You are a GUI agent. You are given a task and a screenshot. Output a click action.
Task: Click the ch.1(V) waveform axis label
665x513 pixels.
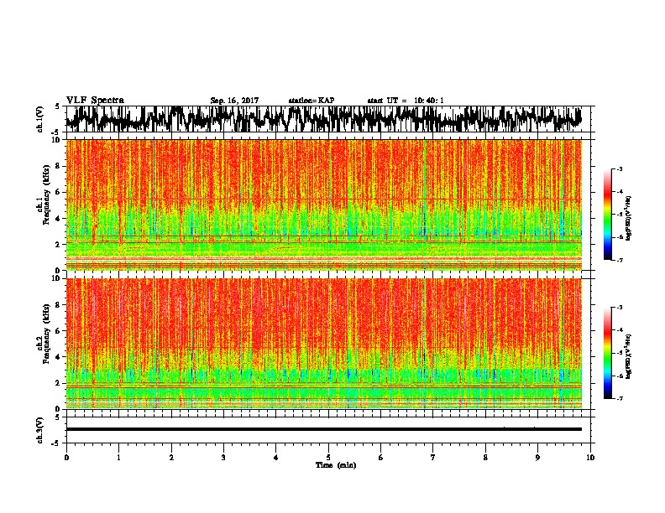[40, 119]
